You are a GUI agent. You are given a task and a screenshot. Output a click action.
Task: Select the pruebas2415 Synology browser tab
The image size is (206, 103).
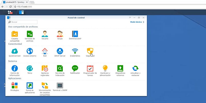click(15, 2)
